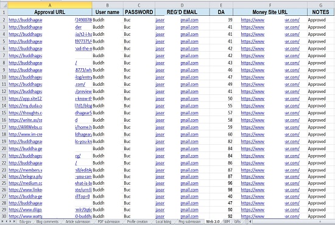The height and width of the screenshot is (225, 335).
Task: Open the https://www.linke link in row 26
Action: [26, 190]
